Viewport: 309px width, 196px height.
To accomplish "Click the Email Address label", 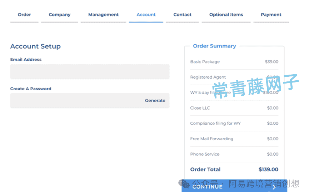I will [26, 60].
